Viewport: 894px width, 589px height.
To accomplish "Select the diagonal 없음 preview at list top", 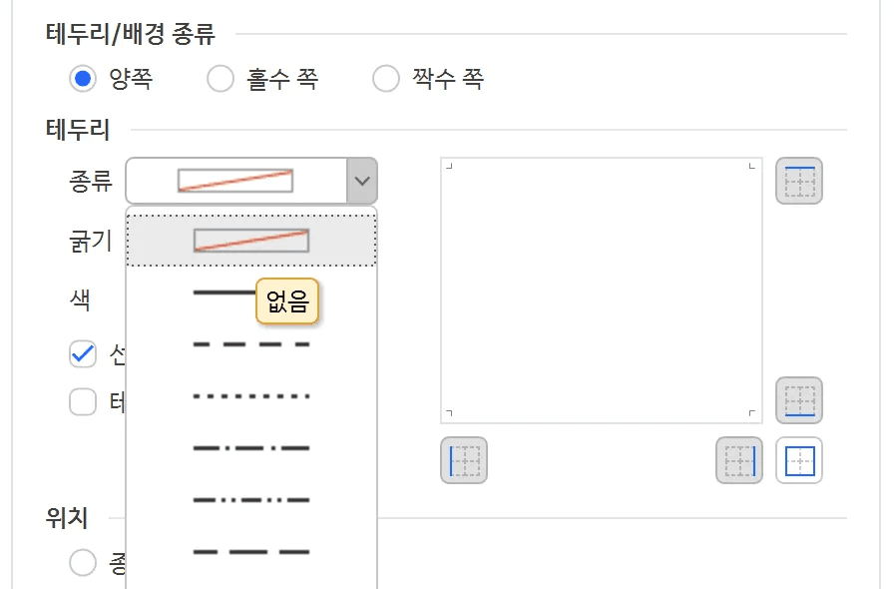I will (x=249, y=240).
